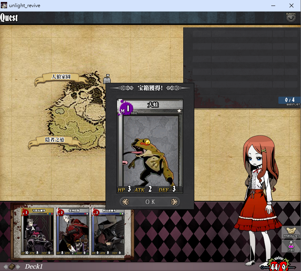
Task: Click the 大蛙 frog monster card
Action: (x=150, y=146)
